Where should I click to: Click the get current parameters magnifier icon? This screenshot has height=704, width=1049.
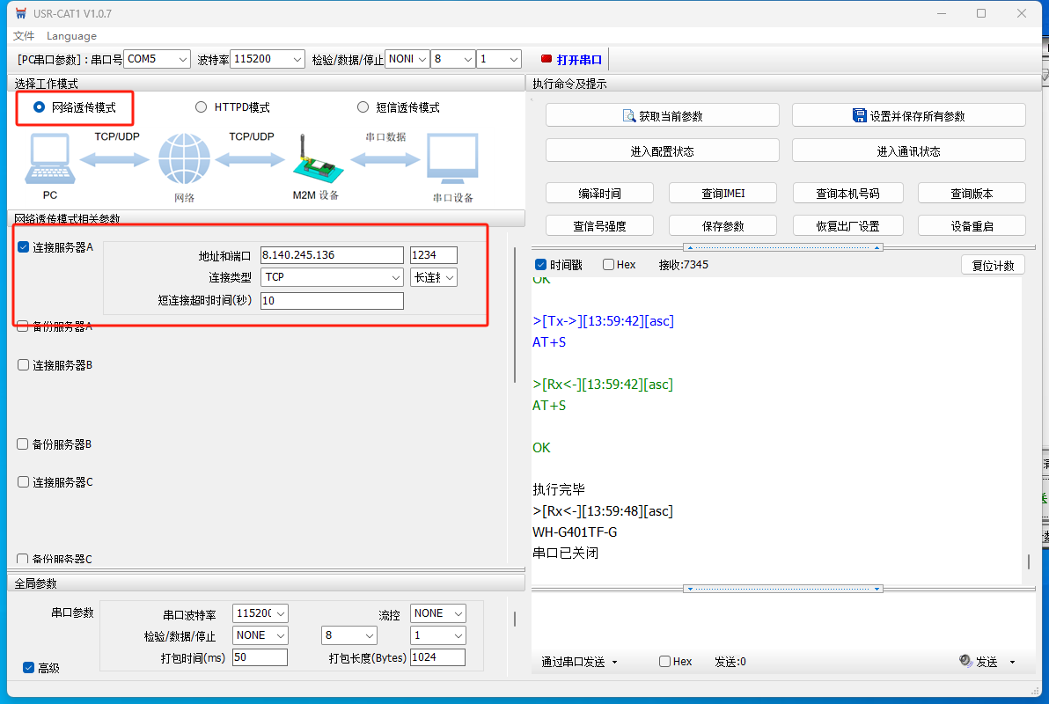tap(629, 115)
